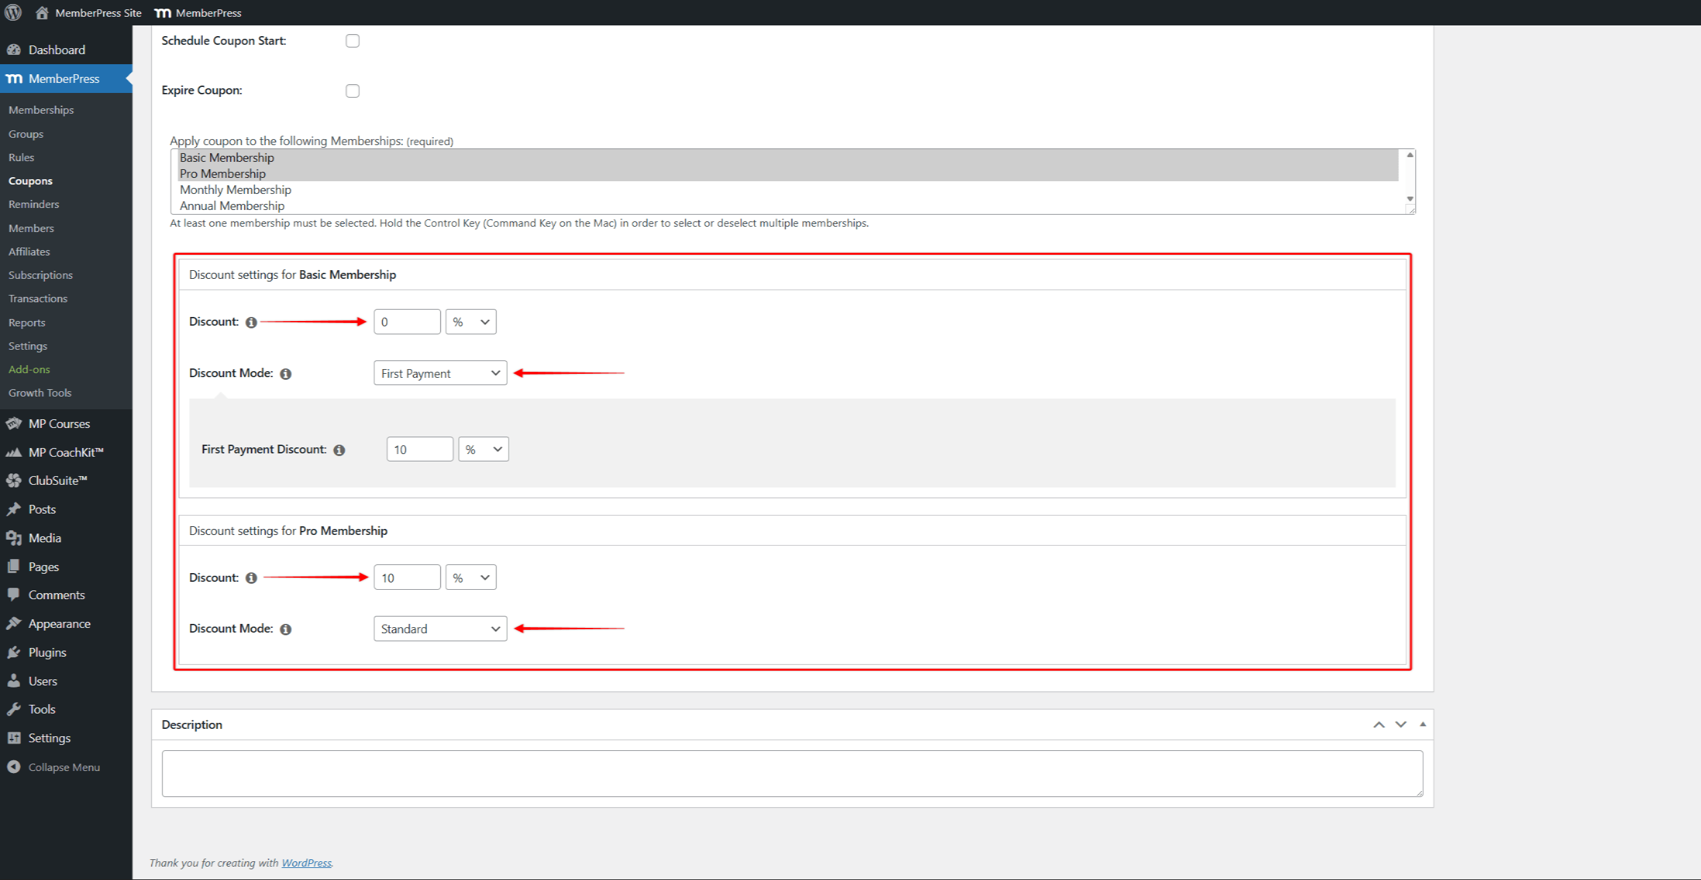Screen dimensions: 1701x880
Task: Enable the Expire Coupon checkbox
Action: click(353, 90)
